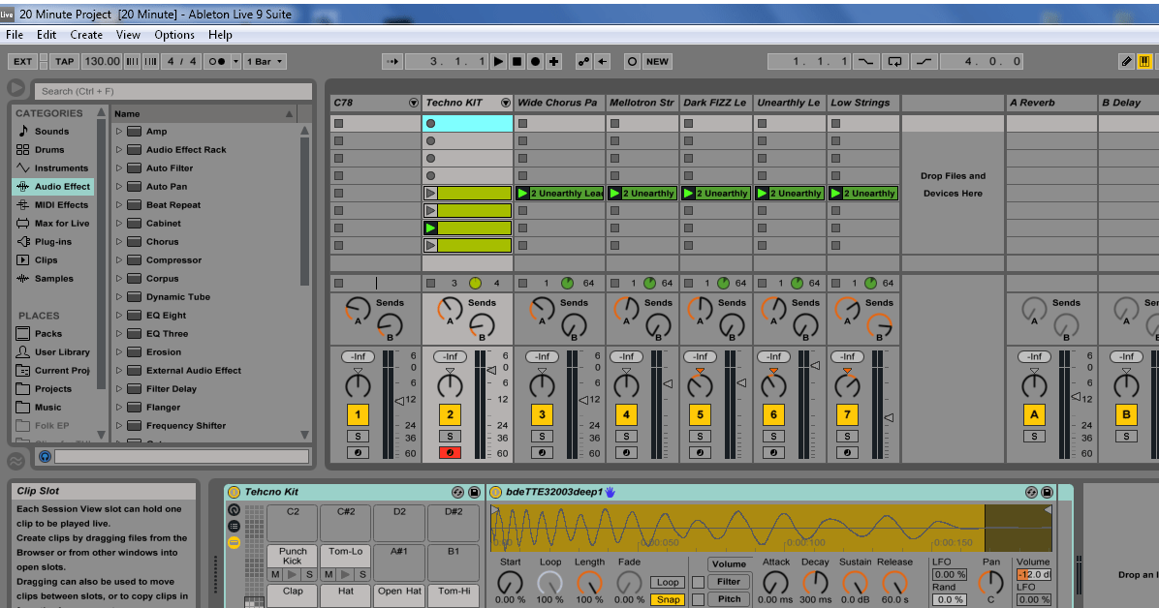The image size is (1159, 608).
Task: Open the 1 Bar quantization dropdown
Action: pos(265,61)
